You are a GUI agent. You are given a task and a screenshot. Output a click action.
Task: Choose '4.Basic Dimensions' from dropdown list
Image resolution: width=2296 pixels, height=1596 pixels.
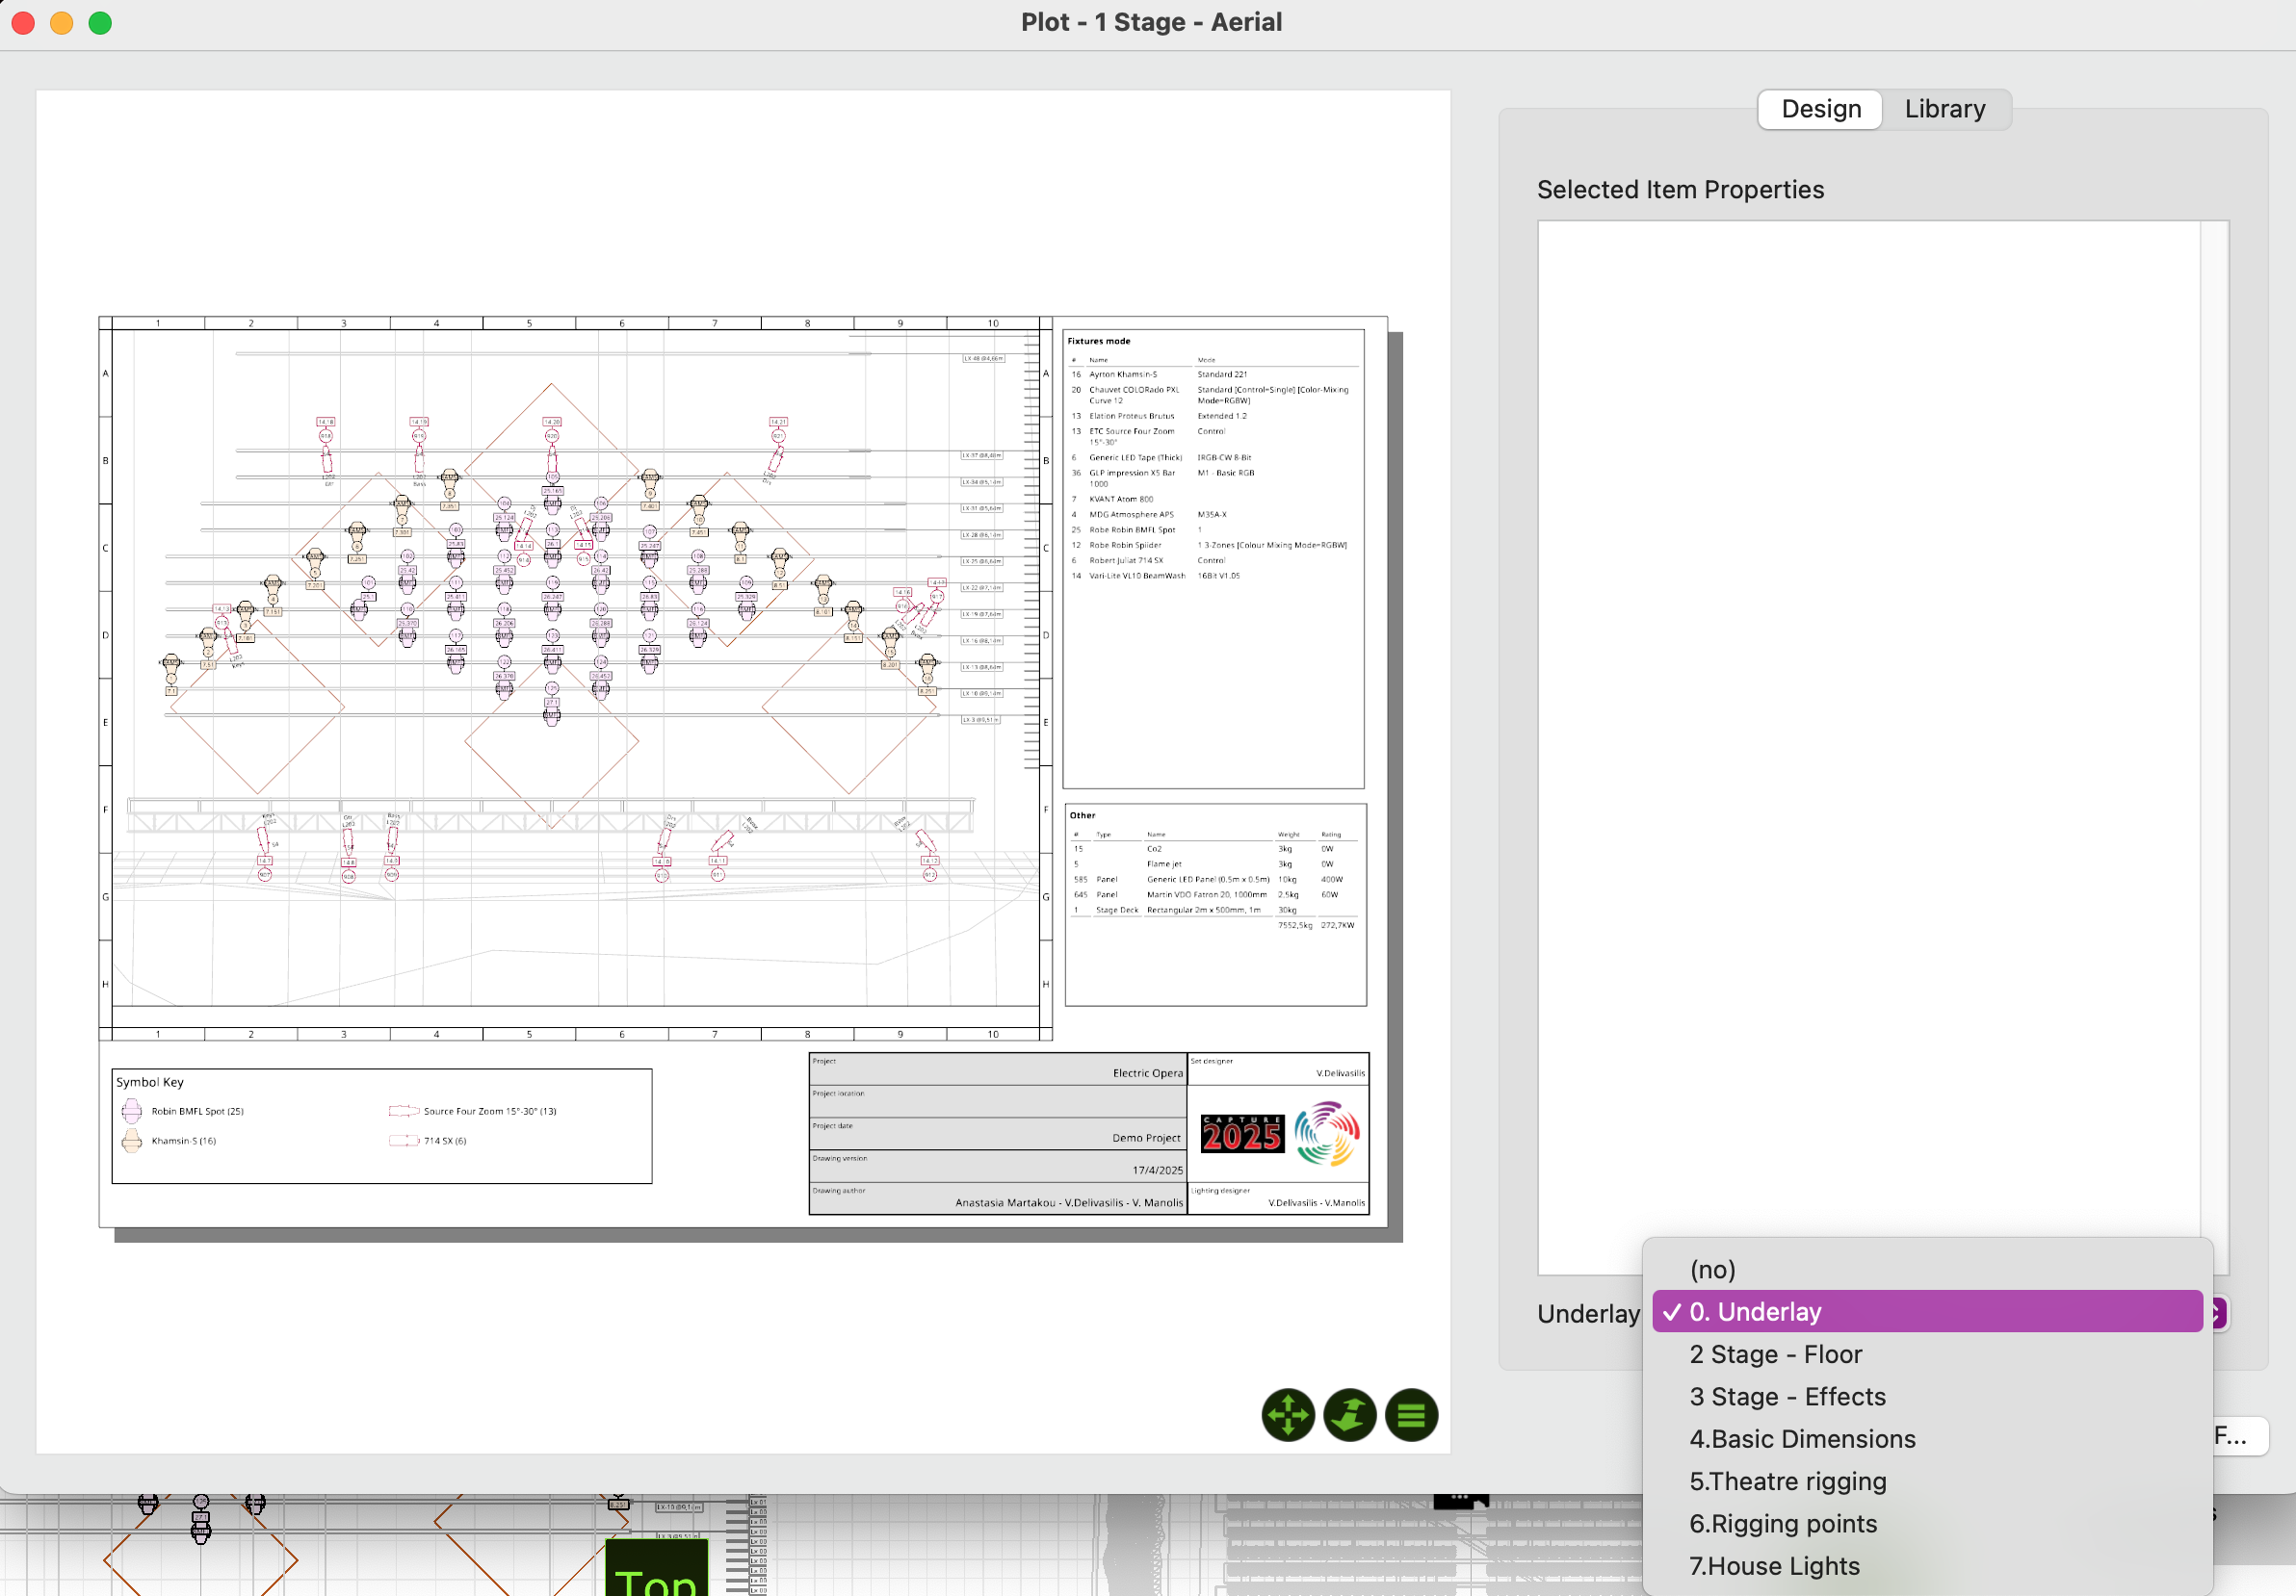coord(1802,1439)
